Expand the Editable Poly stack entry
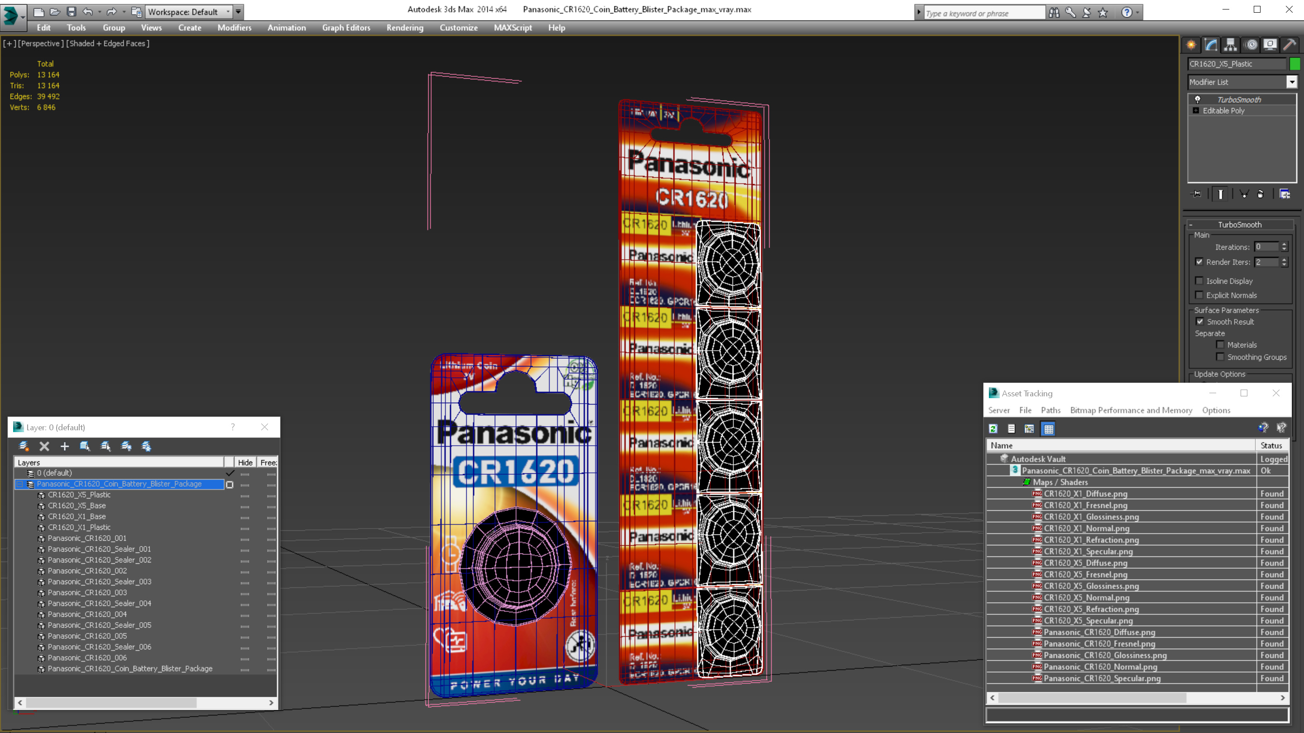Image resolution: width=1304 pixels, height=733 pixels. [x=1196, y=111]
